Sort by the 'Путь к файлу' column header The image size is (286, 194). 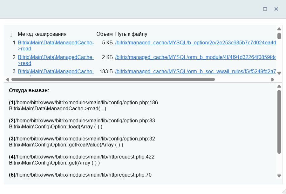click(x=131, y=34)
